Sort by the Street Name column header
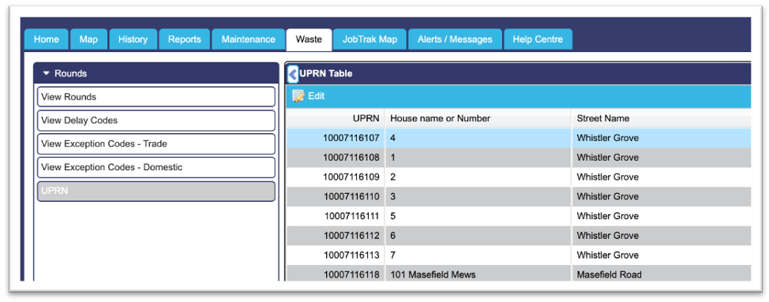Viewport: 769px width, 302px height. click(661, 118)
